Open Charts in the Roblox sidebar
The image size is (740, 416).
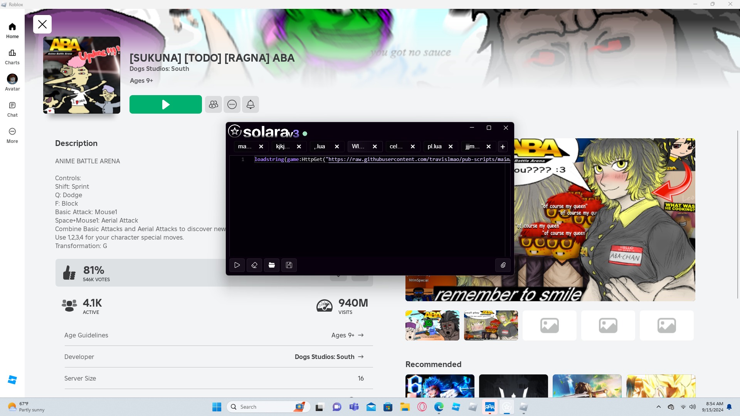(x=12, y=57)
